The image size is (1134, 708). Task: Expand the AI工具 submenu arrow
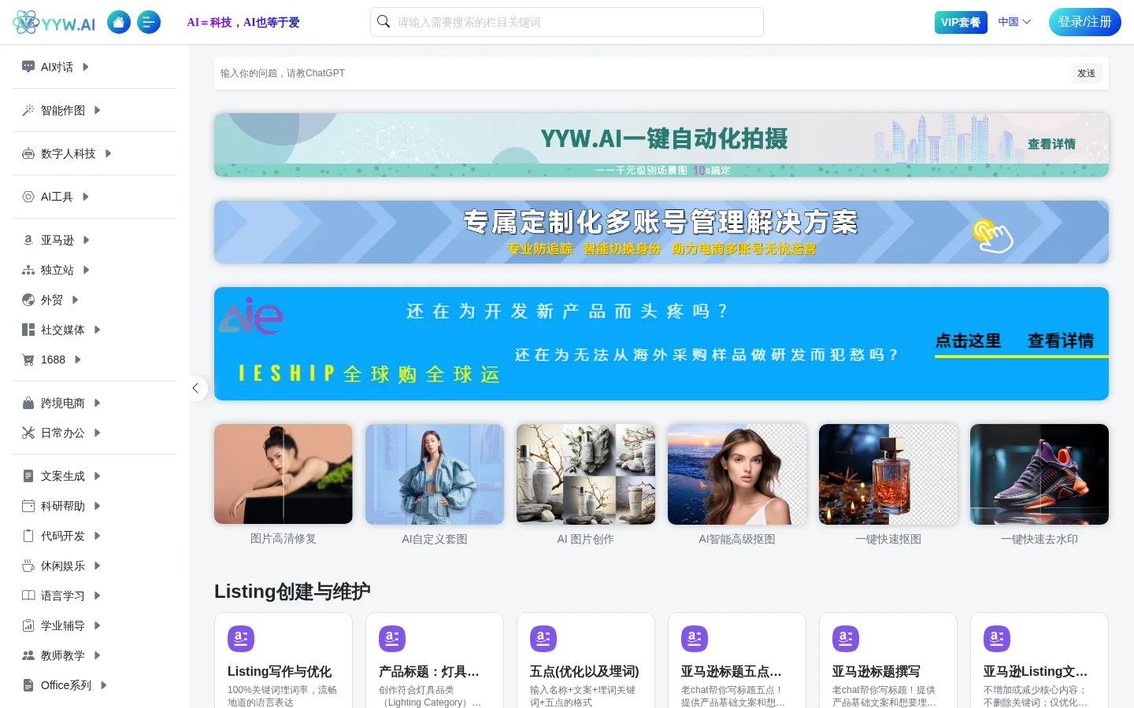(86, 197)
